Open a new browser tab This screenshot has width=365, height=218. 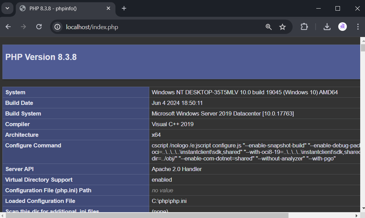(124, 8)
